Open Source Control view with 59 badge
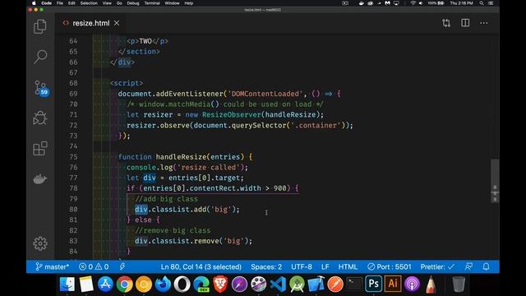526x296 pixels. [x=41, y=88]
